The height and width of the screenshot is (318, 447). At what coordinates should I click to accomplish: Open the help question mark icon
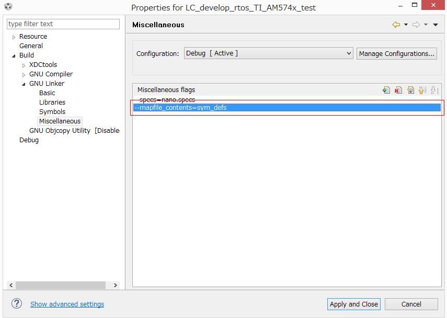17,304
